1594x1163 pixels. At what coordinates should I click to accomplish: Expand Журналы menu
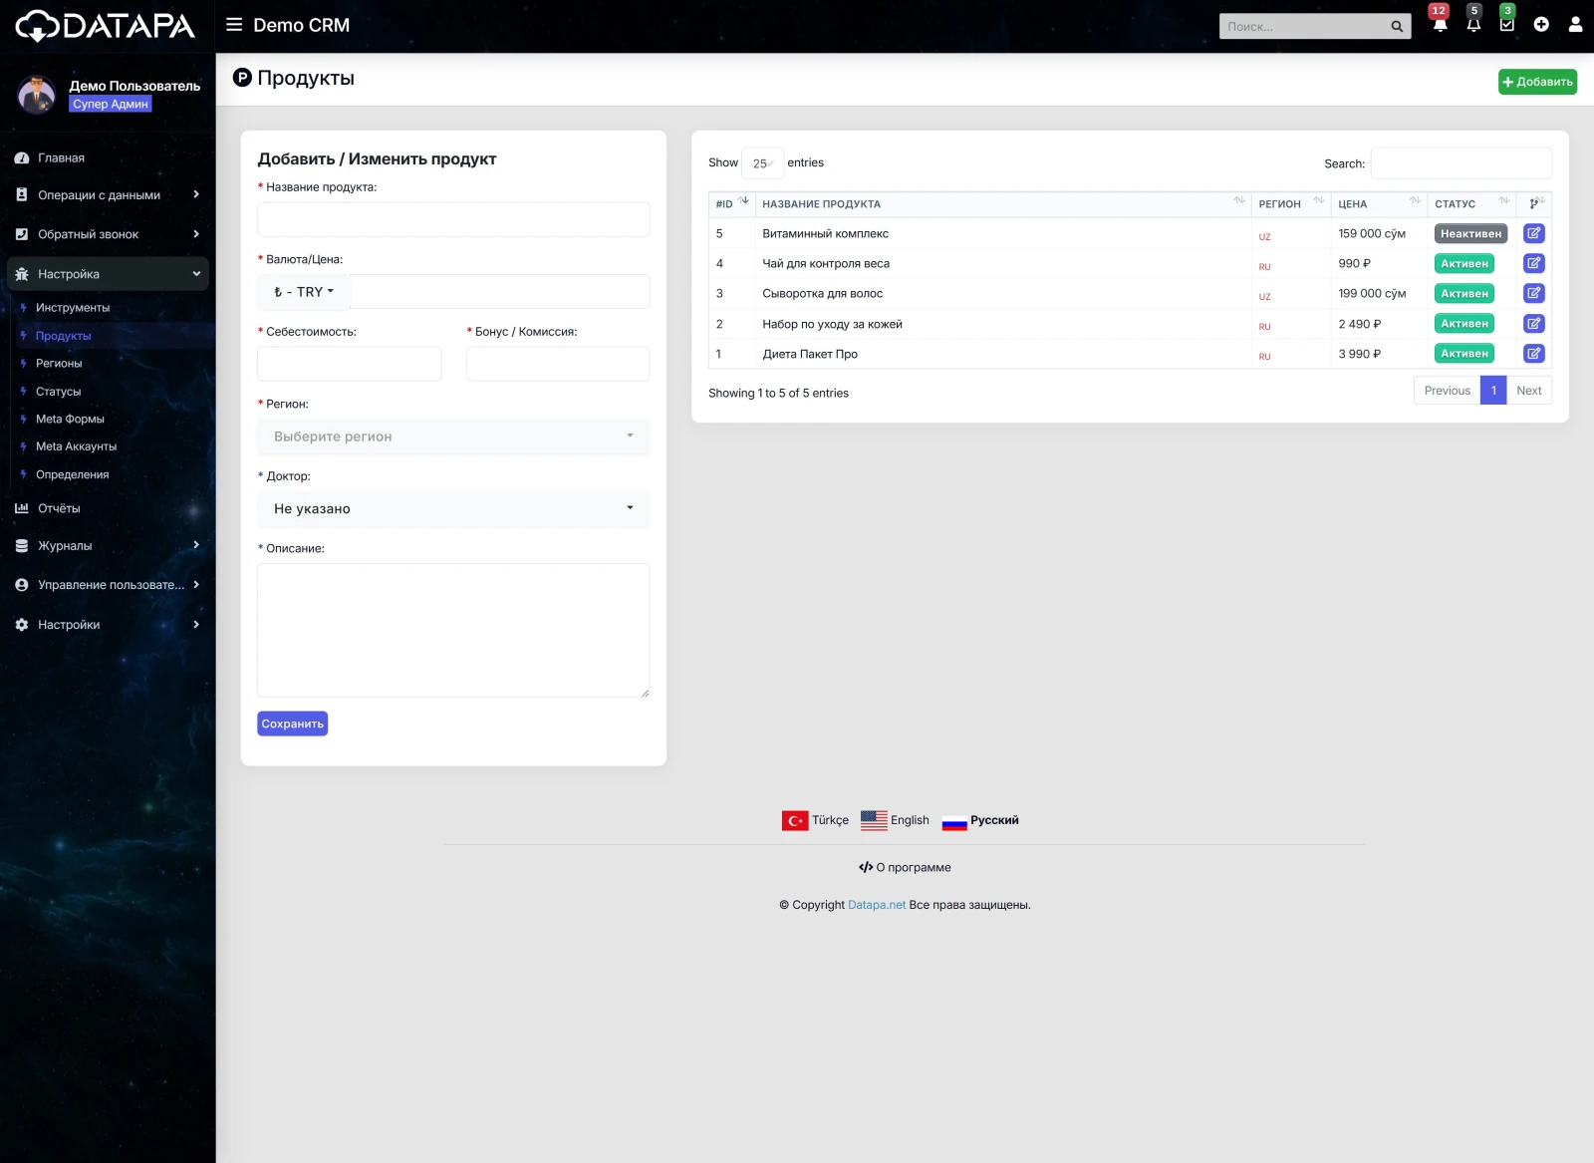click(x=108, y=545)
